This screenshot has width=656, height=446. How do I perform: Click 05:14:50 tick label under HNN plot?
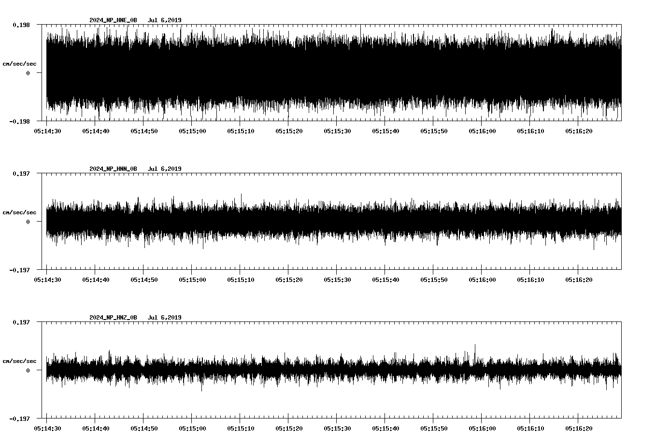pyautogui.click(x=144, y=279)
